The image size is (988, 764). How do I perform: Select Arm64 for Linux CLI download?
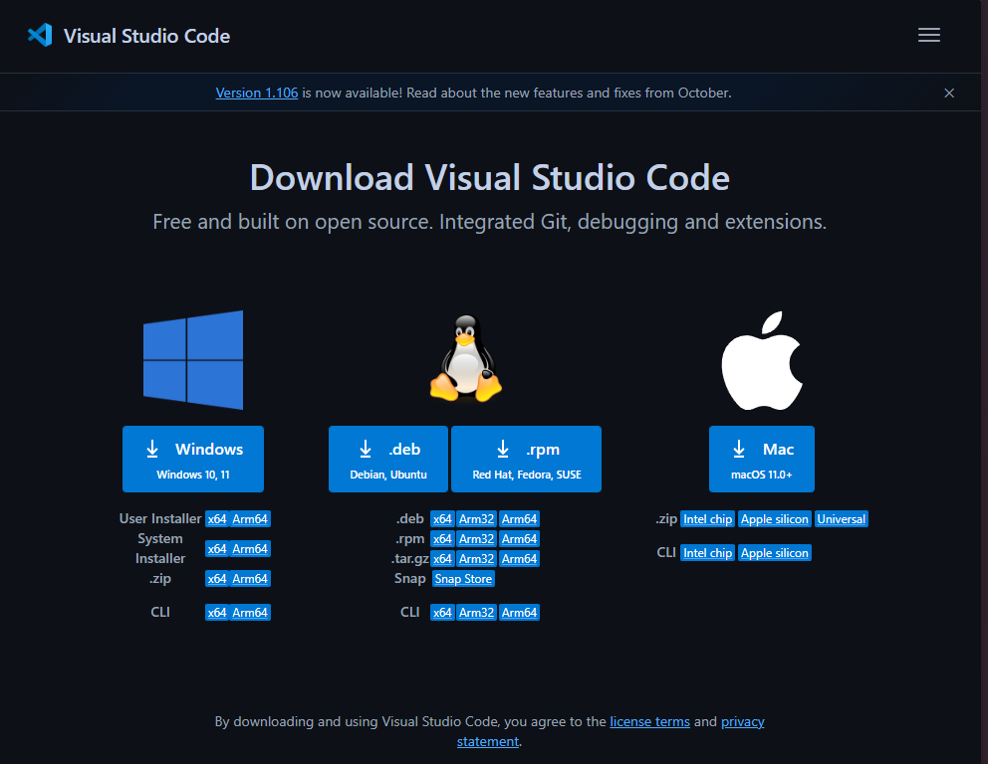click(x=519, y=613)
